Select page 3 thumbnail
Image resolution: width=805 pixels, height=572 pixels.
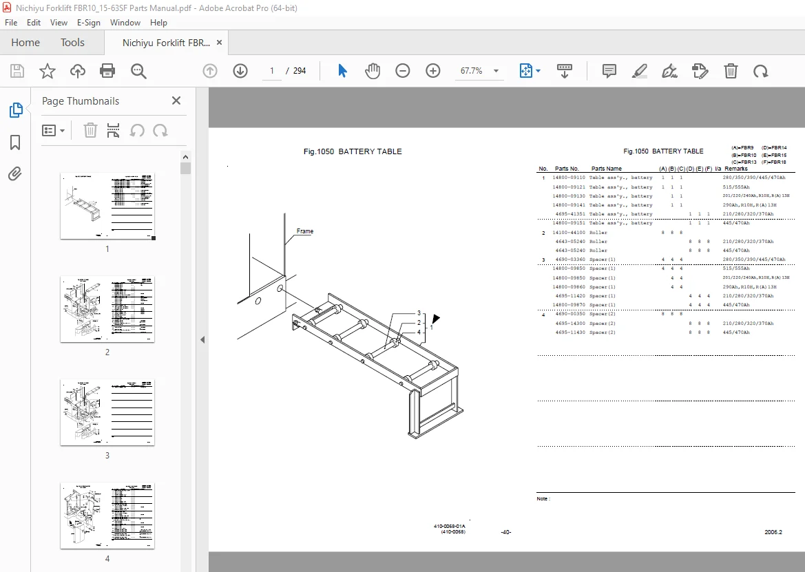pyautogui.click(x=107, y=412)
